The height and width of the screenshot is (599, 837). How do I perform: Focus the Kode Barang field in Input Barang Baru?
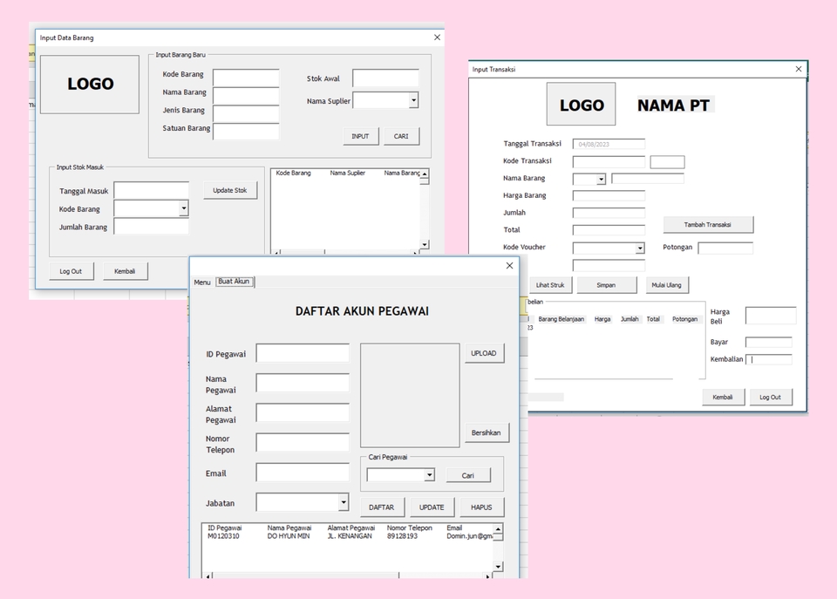(246, 78)
